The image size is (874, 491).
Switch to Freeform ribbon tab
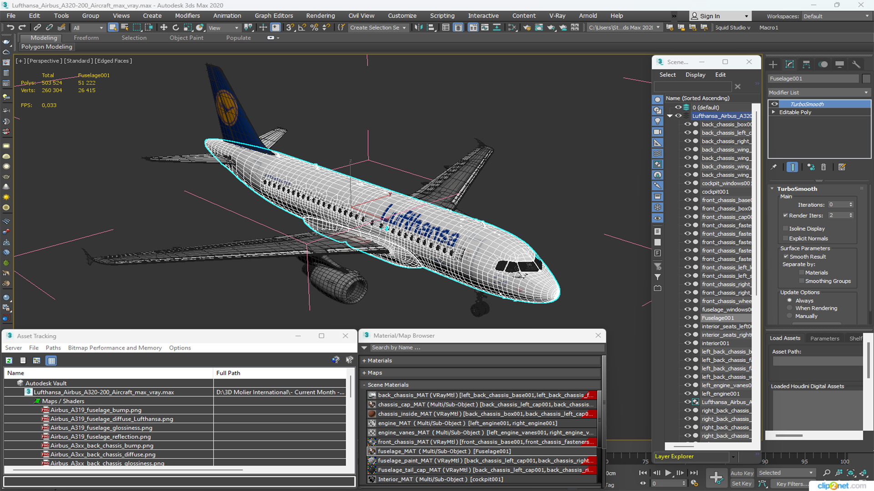[86, 38]
